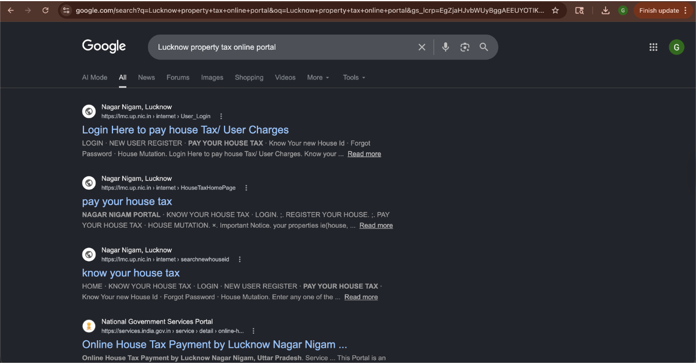Click Read more on User_Login result snippet
Image resolution: width=696 pixels, height=364 pixels.
(x=364, y=154)
